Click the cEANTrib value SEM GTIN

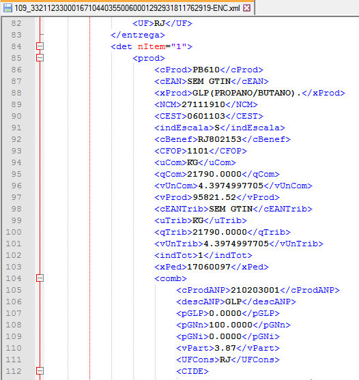point(231,209)
